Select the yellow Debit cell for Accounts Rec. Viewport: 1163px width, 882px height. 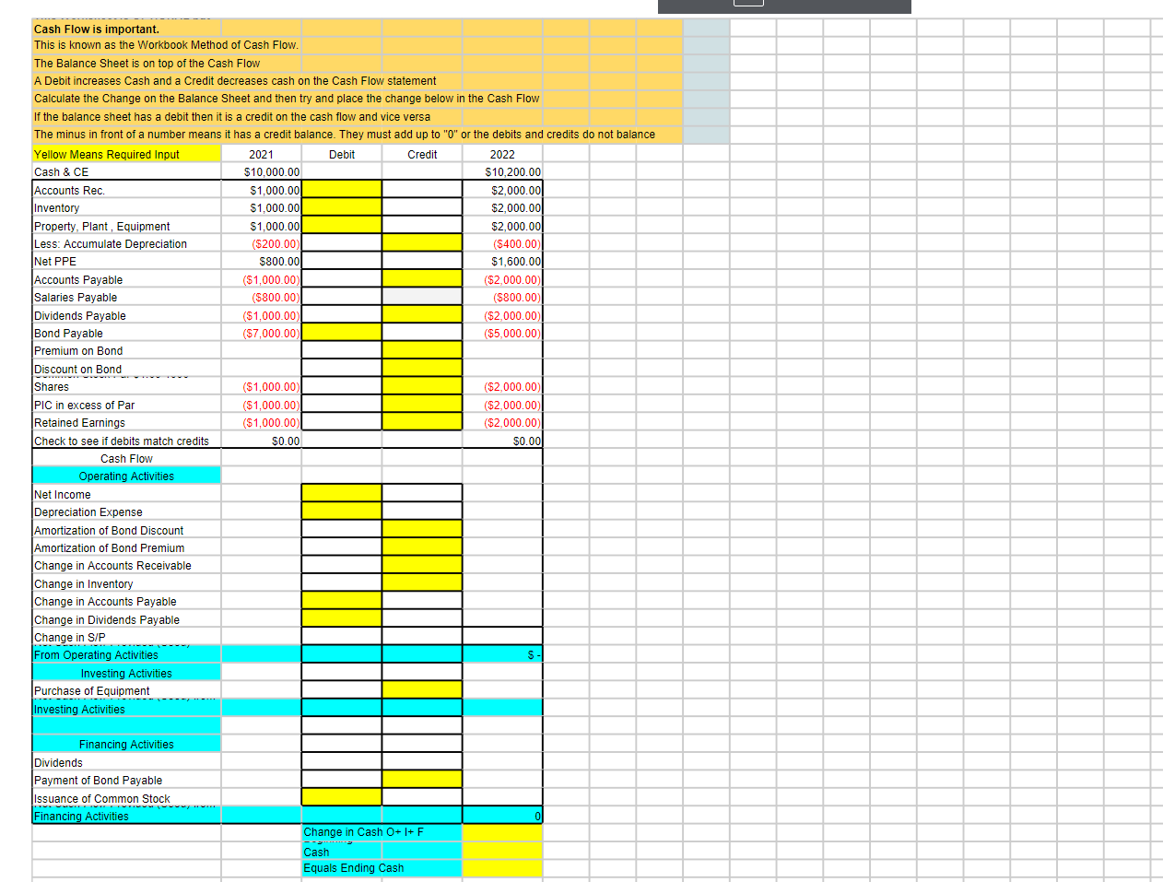(x=341, y=188)
